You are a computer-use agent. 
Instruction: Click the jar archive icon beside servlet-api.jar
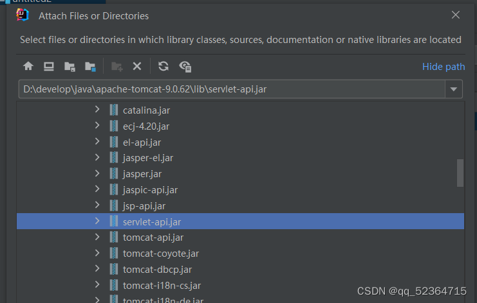(x=114, y=221)
